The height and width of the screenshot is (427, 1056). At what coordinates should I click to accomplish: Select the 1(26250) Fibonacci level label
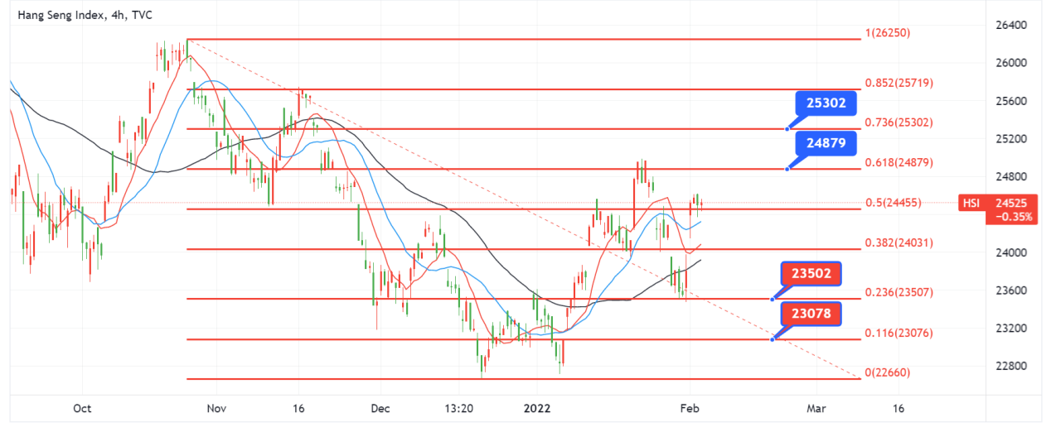pyautogui.click(x=888, y=33)
